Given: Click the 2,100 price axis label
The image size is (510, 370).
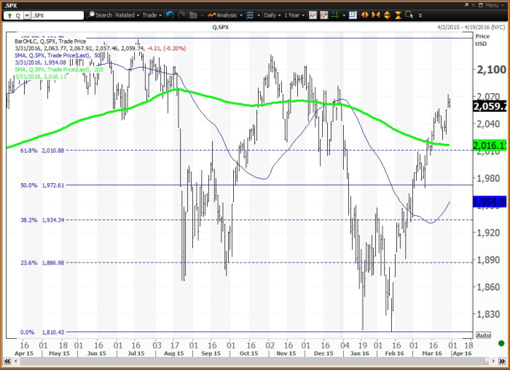Looking at the screenshot, I should [491, 70].
